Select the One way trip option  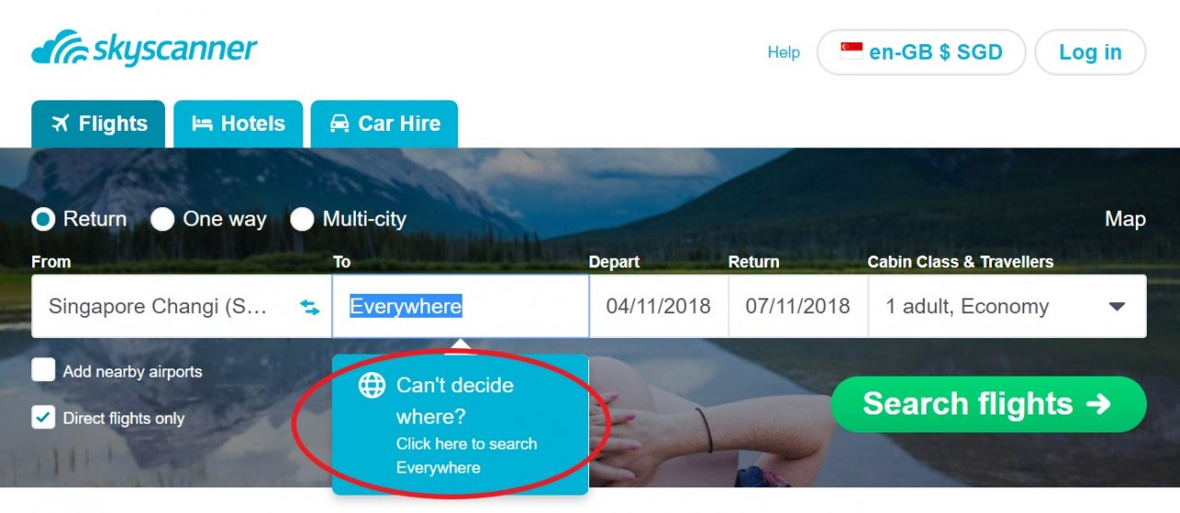[x=162, y=219]
